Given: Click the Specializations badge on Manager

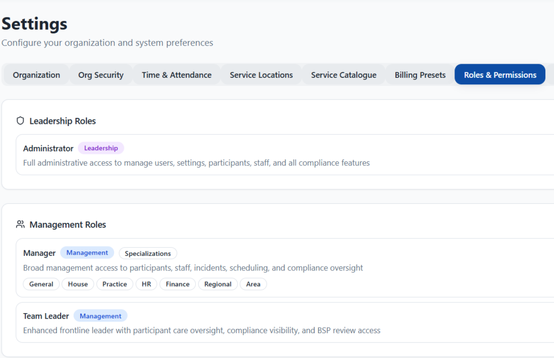Looking at the screenshot, I should 148,254.
